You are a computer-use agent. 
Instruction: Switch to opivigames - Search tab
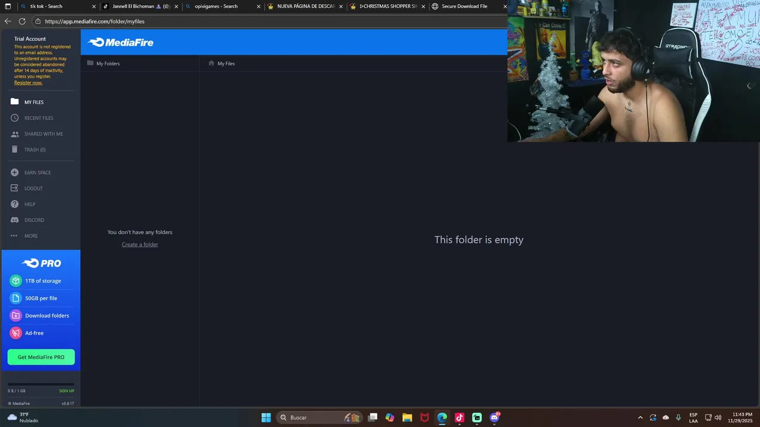point(223,7)
